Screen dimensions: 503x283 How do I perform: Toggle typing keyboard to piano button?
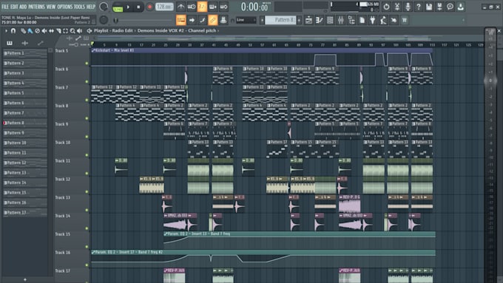pyautogui.click(x=181, y=20)
